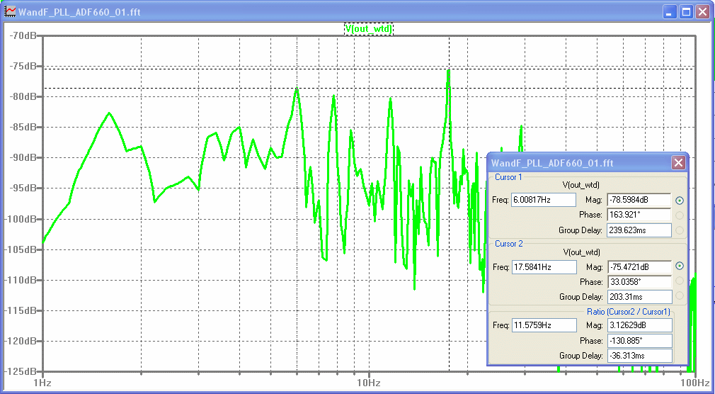The height and width of the screenshot is (394, 715).
Task: Select Cursor 1 phase radio button
Action: pyautogui.click(x=680, y=215)
